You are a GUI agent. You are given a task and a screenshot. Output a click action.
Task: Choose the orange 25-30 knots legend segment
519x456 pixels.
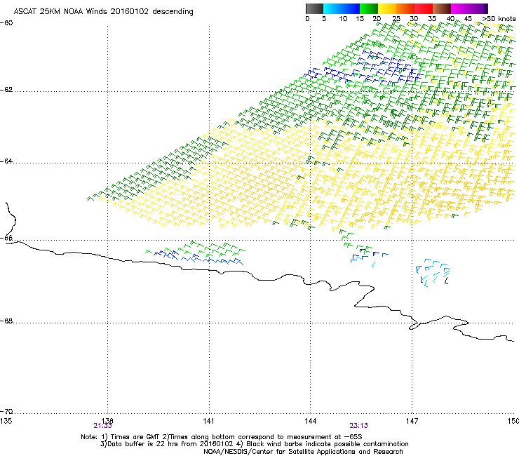tap(405, 8)
